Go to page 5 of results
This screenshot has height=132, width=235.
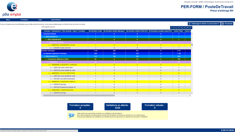coord(184,28)
